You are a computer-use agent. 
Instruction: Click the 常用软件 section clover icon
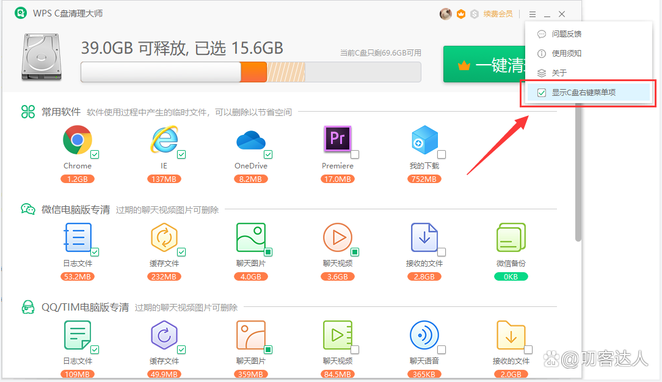28,112
